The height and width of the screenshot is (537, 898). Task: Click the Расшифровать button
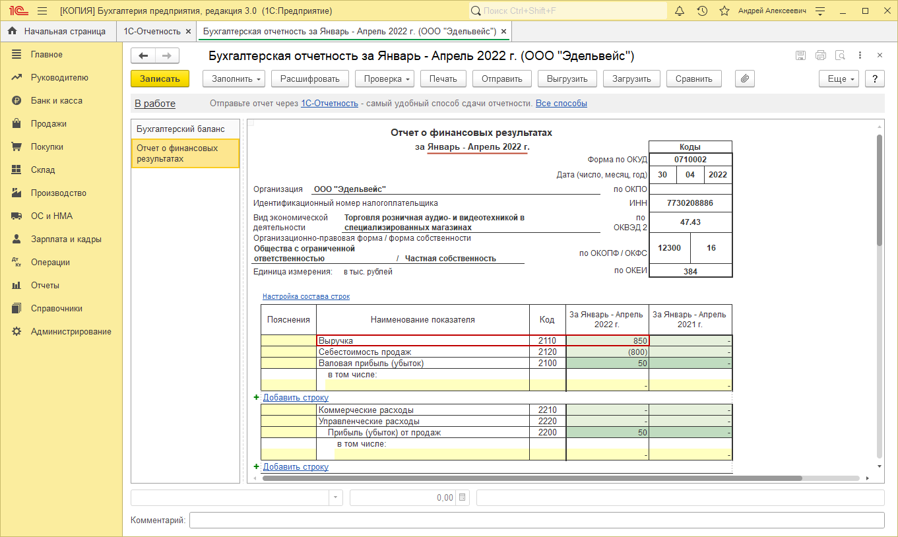pos(309,79)
